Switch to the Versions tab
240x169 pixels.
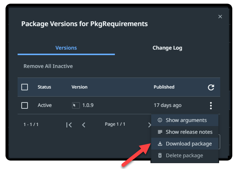point(66,48)
